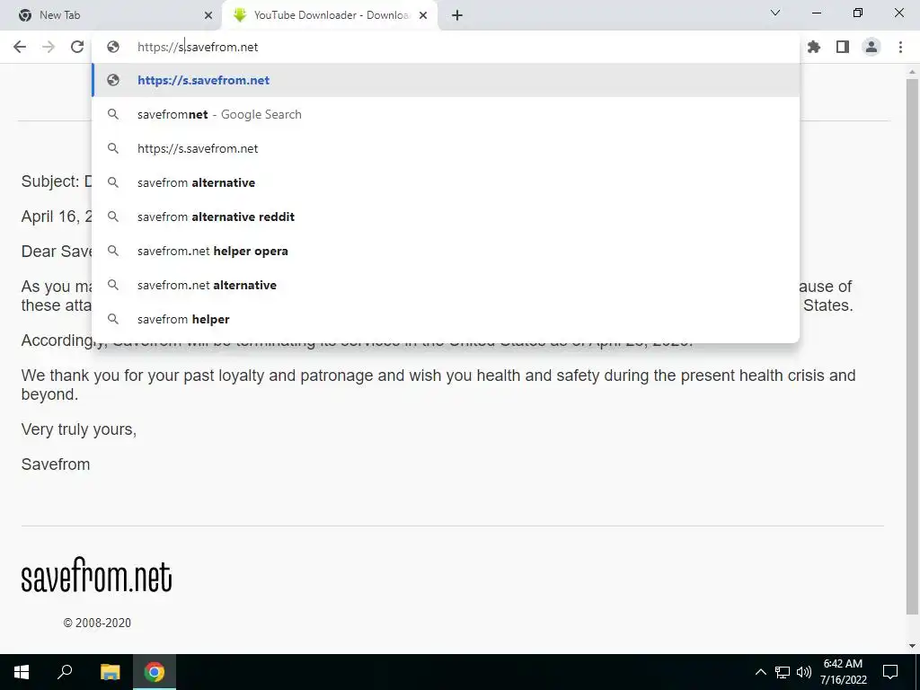The height and width of the screenshot is (690, 920).
Task: Close the YouTube Downloader tab
Action: tap(423, 15)
